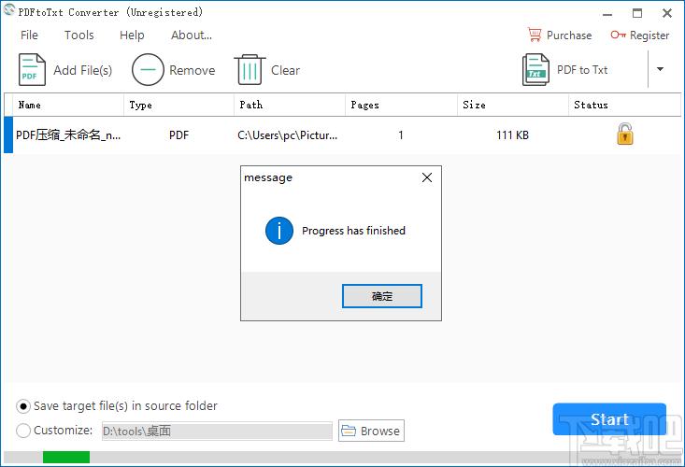Click the path cell C:\Users\pc\Pictur...
The height and width of the screenshot is (467, 685).
pos(288,135)
